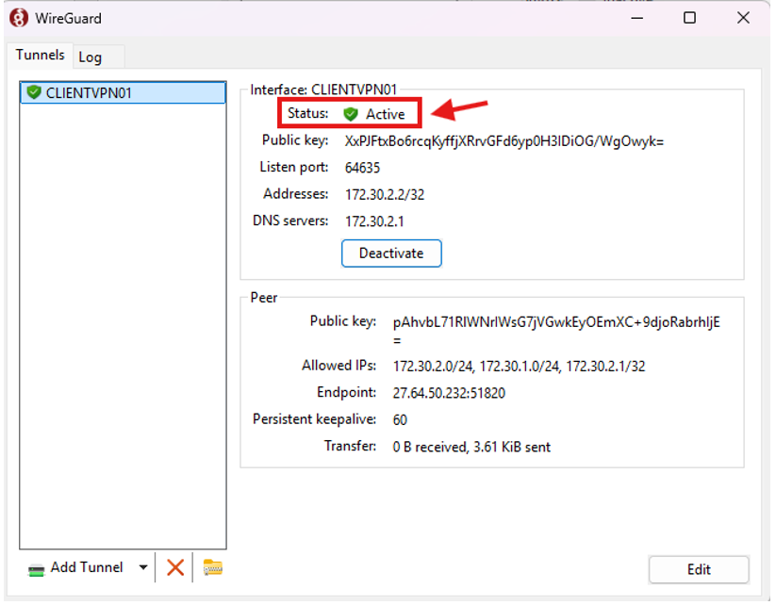
Task: Click the transfer statistics text
Action: [471, 448]
